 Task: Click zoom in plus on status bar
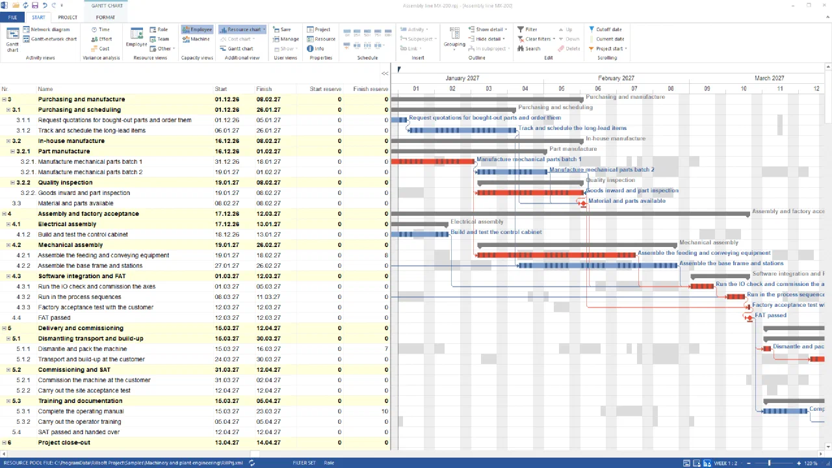tap(798, 463)
